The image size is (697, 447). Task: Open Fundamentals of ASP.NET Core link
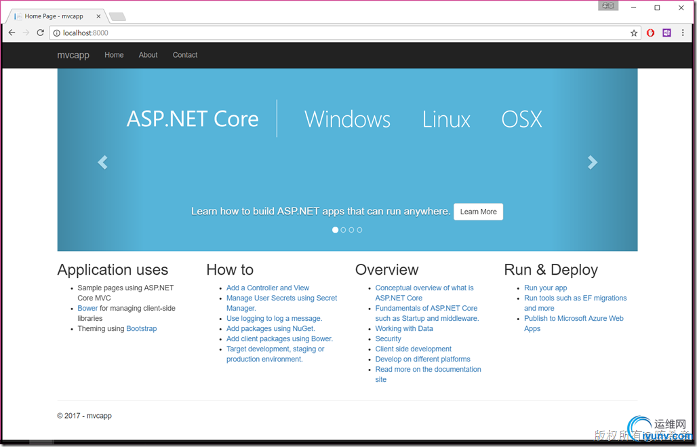[427, 313]
